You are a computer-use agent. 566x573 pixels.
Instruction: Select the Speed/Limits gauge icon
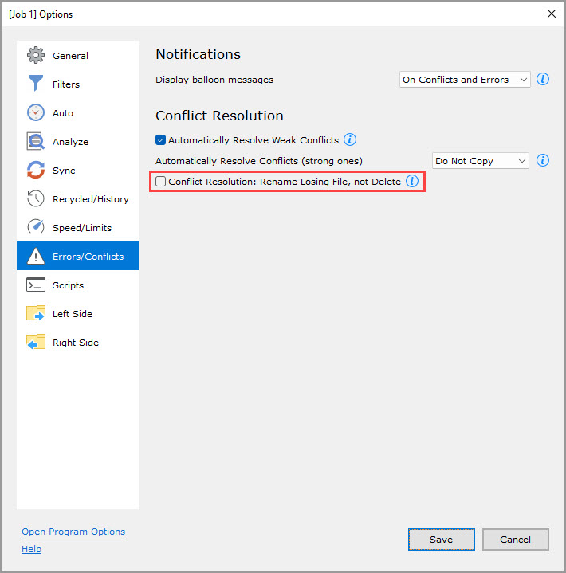pos(36,228)
